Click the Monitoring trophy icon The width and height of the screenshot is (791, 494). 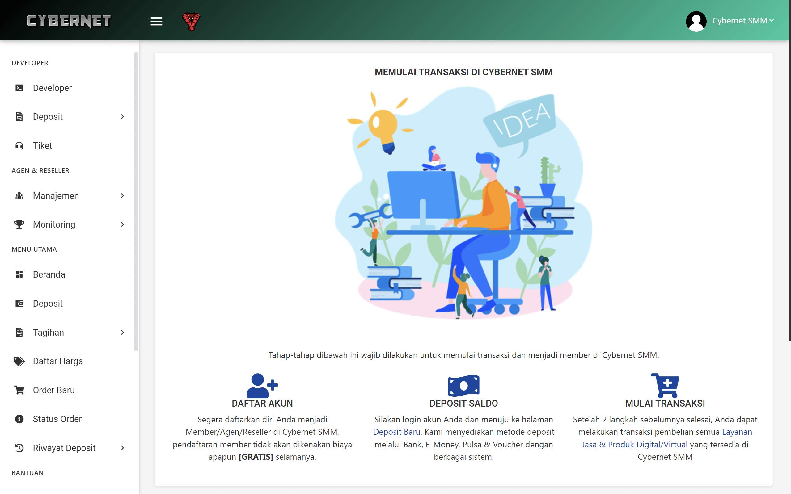pyautogui.click(x=19, y=224)
